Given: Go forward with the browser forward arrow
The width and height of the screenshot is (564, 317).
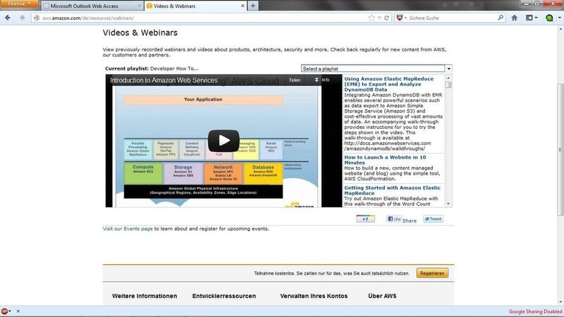Looking at the screenshot, I should click(x=22, y=18).
